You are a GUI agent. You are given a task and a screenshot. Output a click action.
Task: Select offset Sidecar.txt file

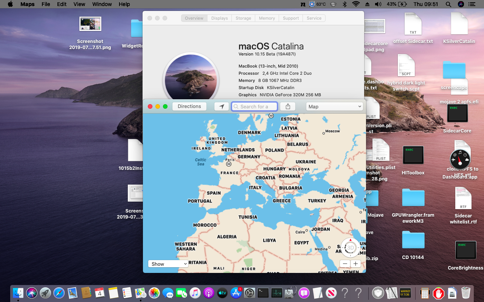pyautogui.click(x=413, y=24)
